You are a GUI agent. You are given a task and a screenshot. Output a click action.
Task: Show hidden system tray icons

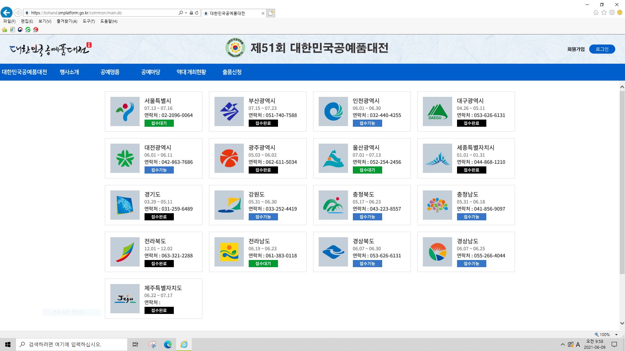tap(563, 344)
